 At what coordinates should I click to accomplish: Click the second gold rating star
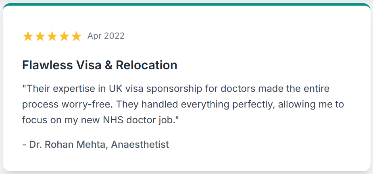40,36
